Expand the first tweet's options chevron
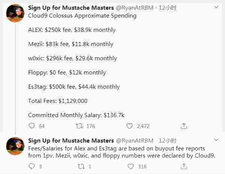 pyautogui.click(x=216, y=7)
